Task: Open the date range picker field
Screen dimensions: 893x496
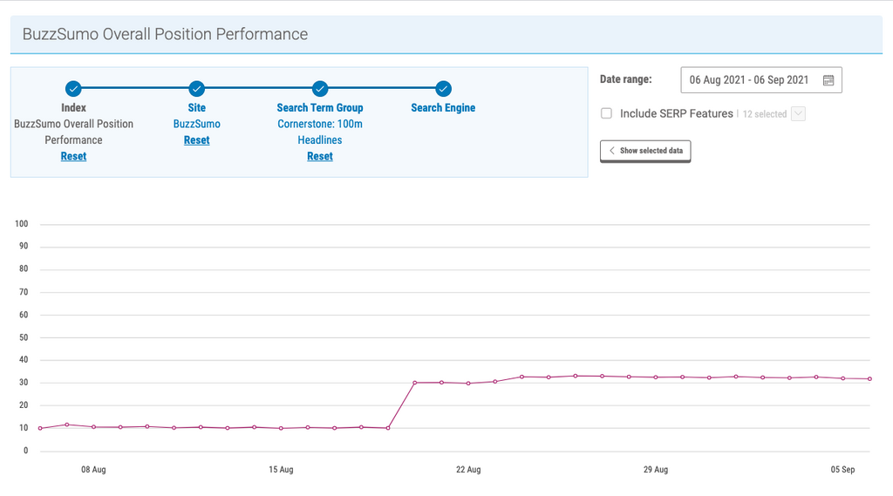Action: click(x=750, y=80)
